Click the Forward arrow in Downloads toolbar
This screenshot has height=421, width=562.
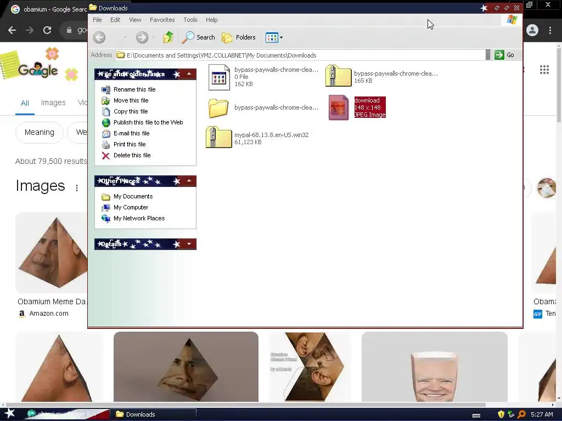142,37
